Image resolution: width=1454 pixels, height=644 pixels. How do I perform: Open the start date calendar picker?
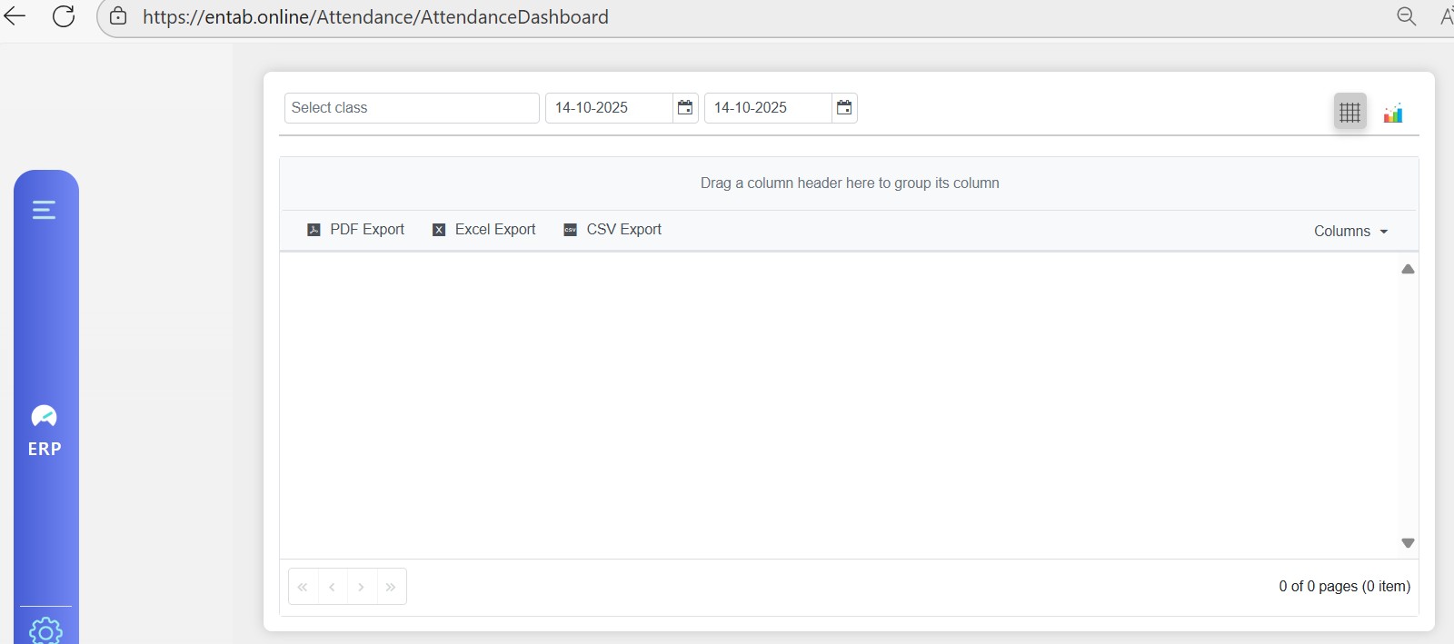[685, 108]
